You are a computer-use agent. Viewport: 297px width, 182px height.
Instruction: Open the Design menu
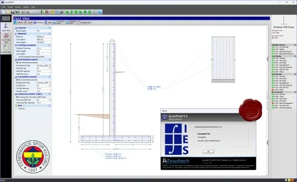[18, 7]
